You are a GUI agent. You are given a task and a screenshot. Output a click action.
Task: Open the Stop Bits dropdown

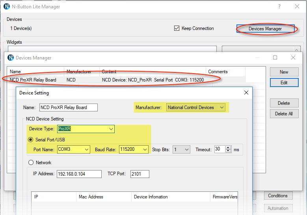(x=181, y=150)
